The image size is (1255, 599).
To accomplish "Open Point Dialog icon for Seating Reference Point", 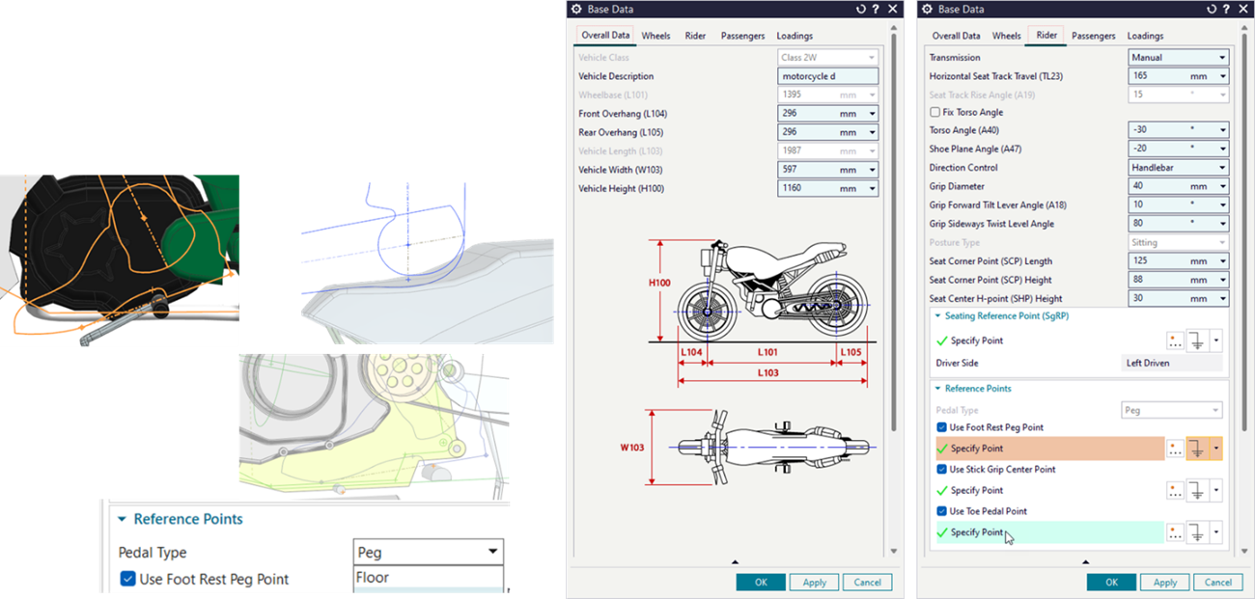I will coord(1175,340).
